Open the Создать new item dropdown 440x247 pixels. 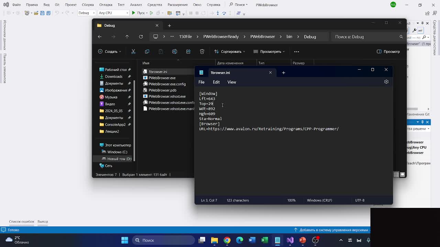pyautogui.click(x=110, y=51)
